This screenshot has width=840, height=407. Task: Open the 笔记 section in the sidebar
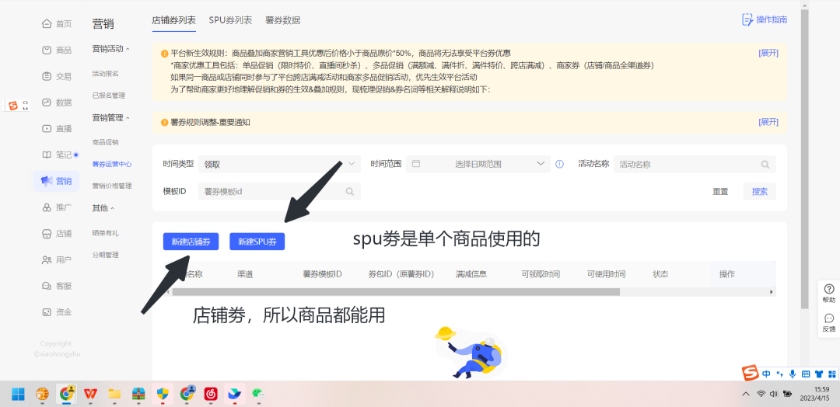click(x=56, y=155)
